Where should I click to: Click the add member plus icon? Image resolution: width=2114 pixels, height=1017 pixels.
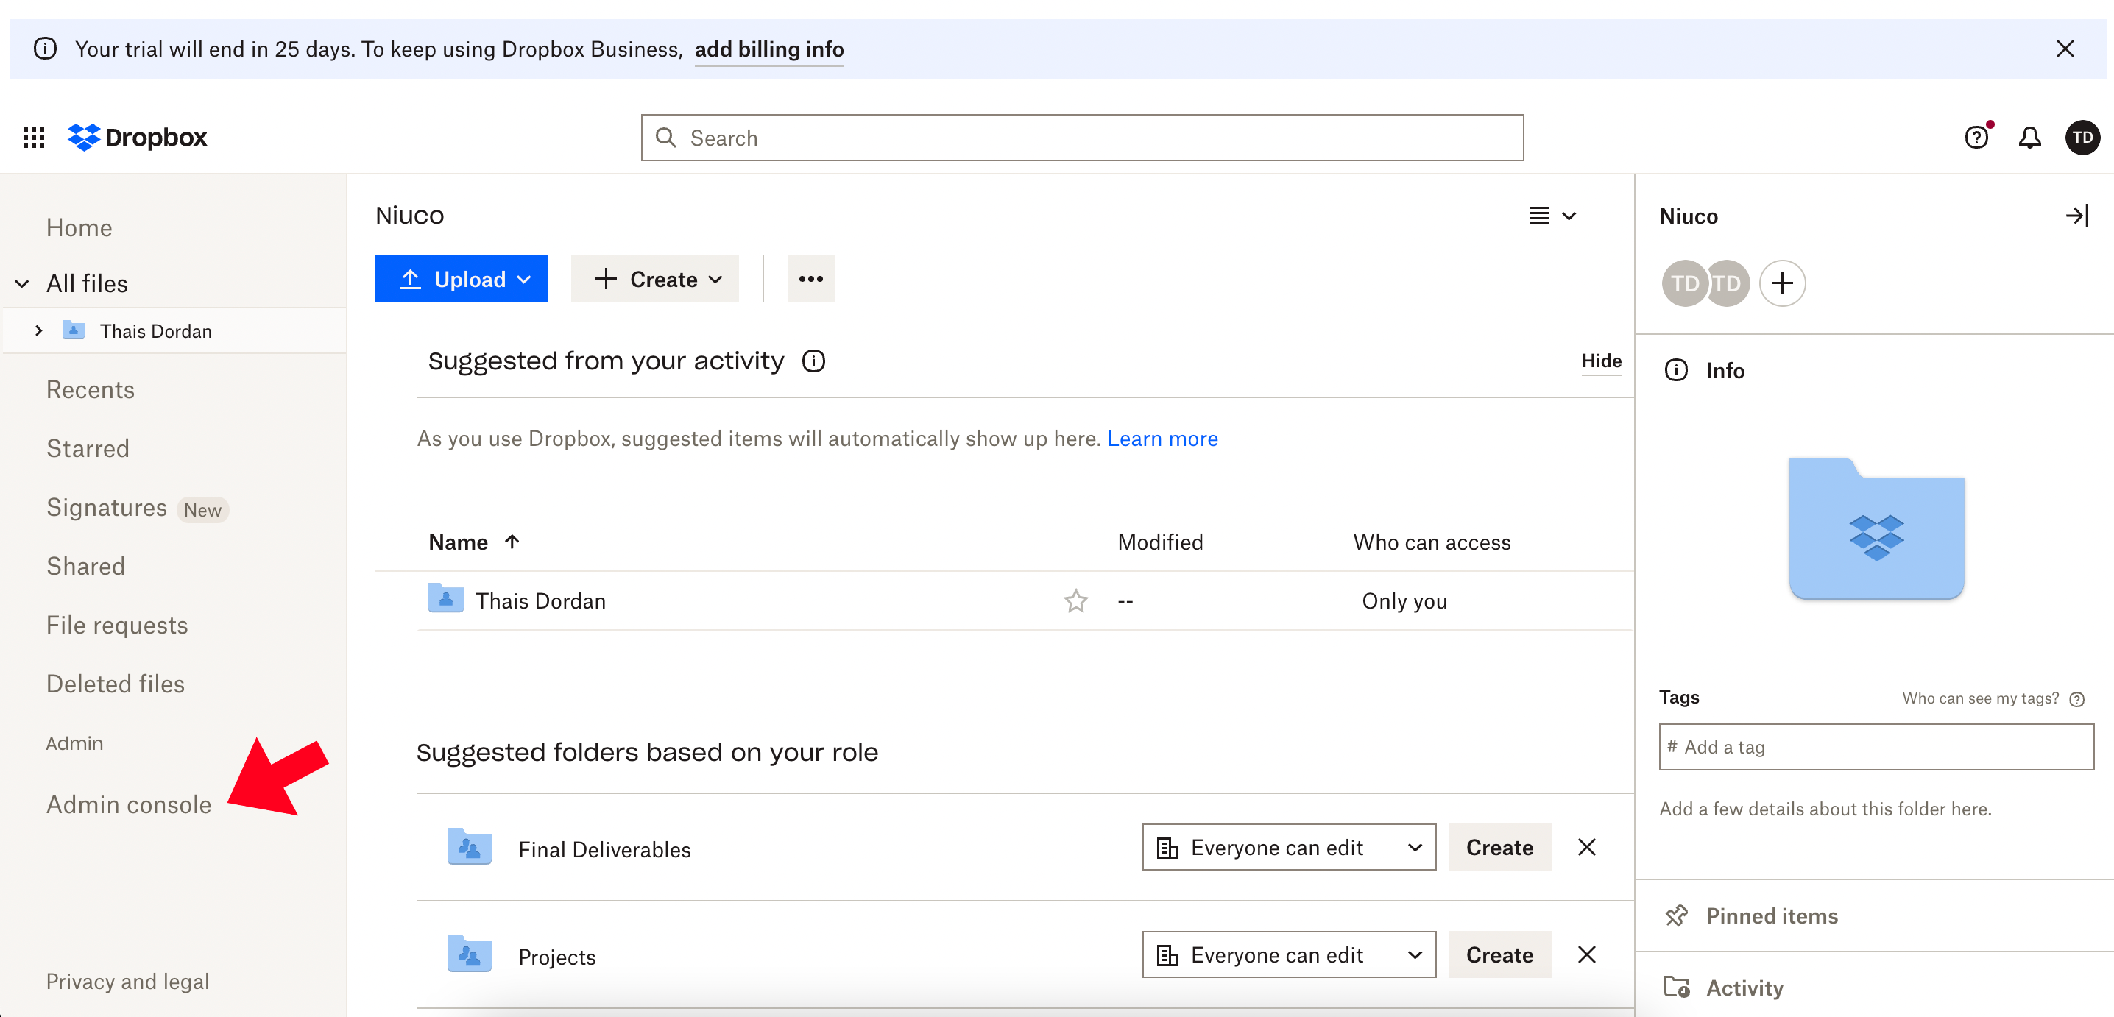(x=1781, y=284)
